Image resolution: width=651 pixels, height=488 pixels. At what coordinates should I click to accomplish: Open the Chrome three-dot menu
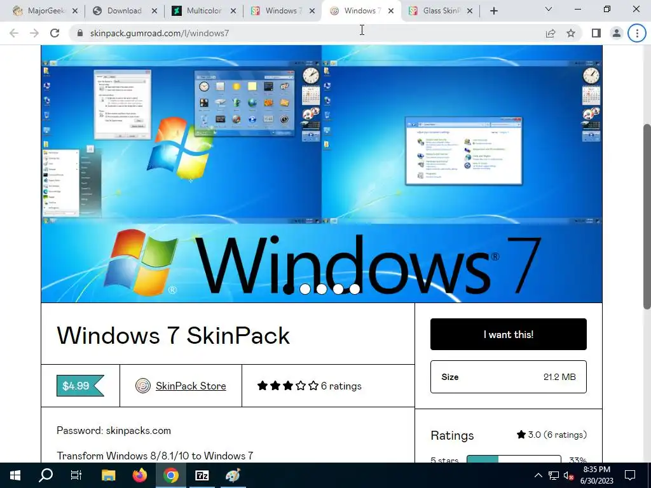pos(637,33)
